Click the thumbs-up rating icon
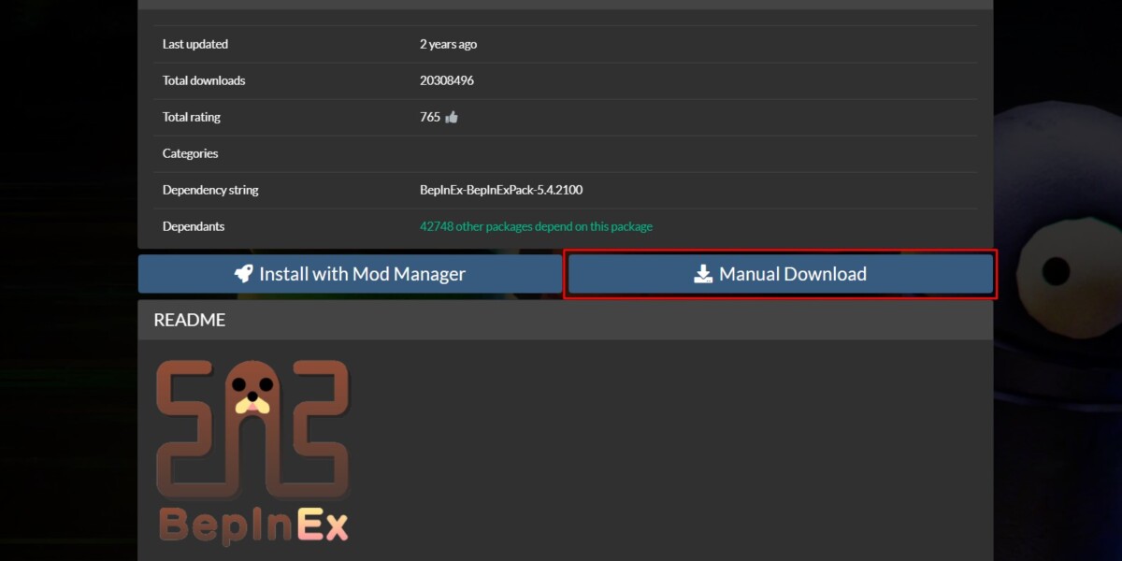This screenshot has height=561, width=1122. (452, 117)
